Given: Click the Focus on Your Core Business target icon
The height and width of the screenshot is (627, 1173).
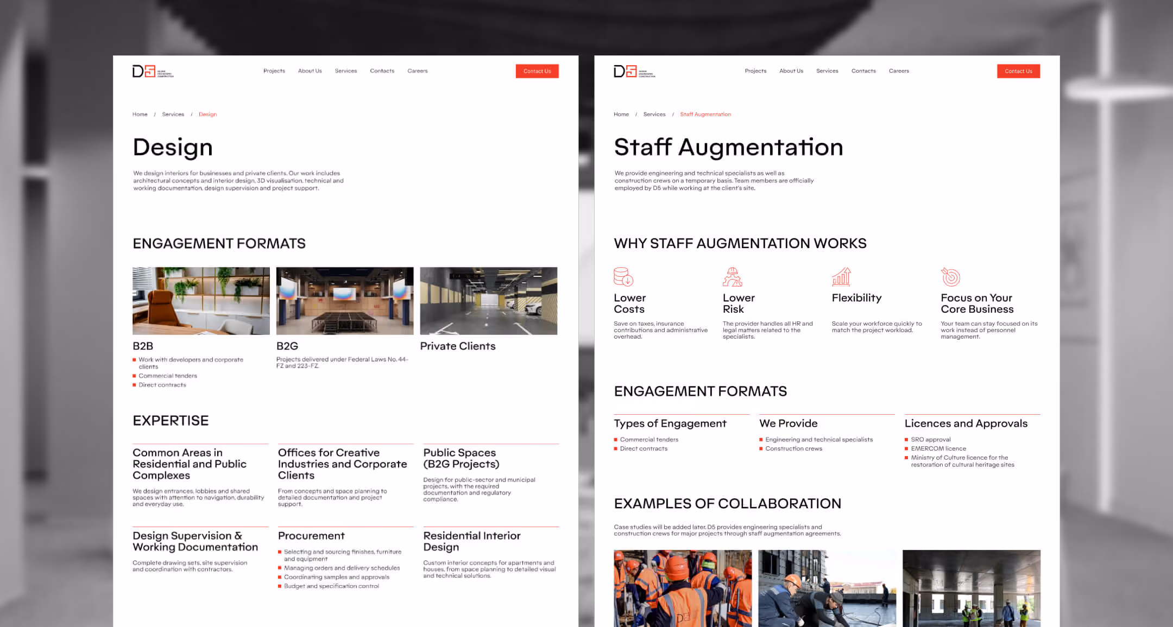Looking at the screenshot, I should 950,276.
